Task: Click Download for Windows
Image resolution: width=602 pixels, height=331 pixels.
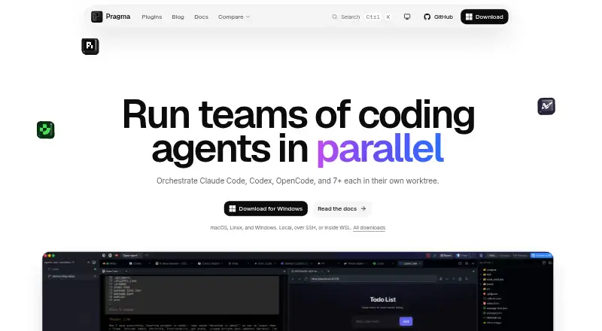Action: [266, 208]
